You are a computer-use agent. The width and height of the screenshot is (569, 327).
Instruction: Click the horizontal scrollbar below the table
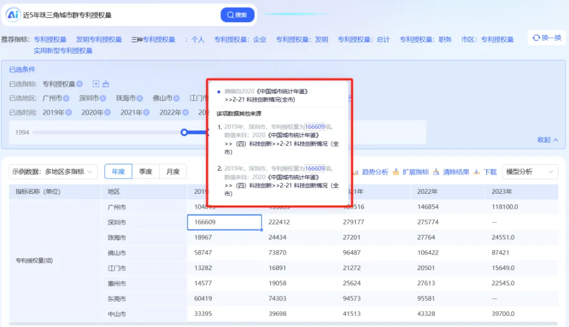(x=283, y=323)
